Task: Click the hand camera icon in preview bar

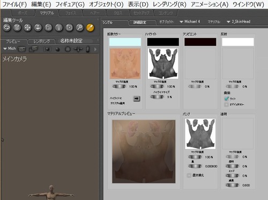Action: click(87, 49)
